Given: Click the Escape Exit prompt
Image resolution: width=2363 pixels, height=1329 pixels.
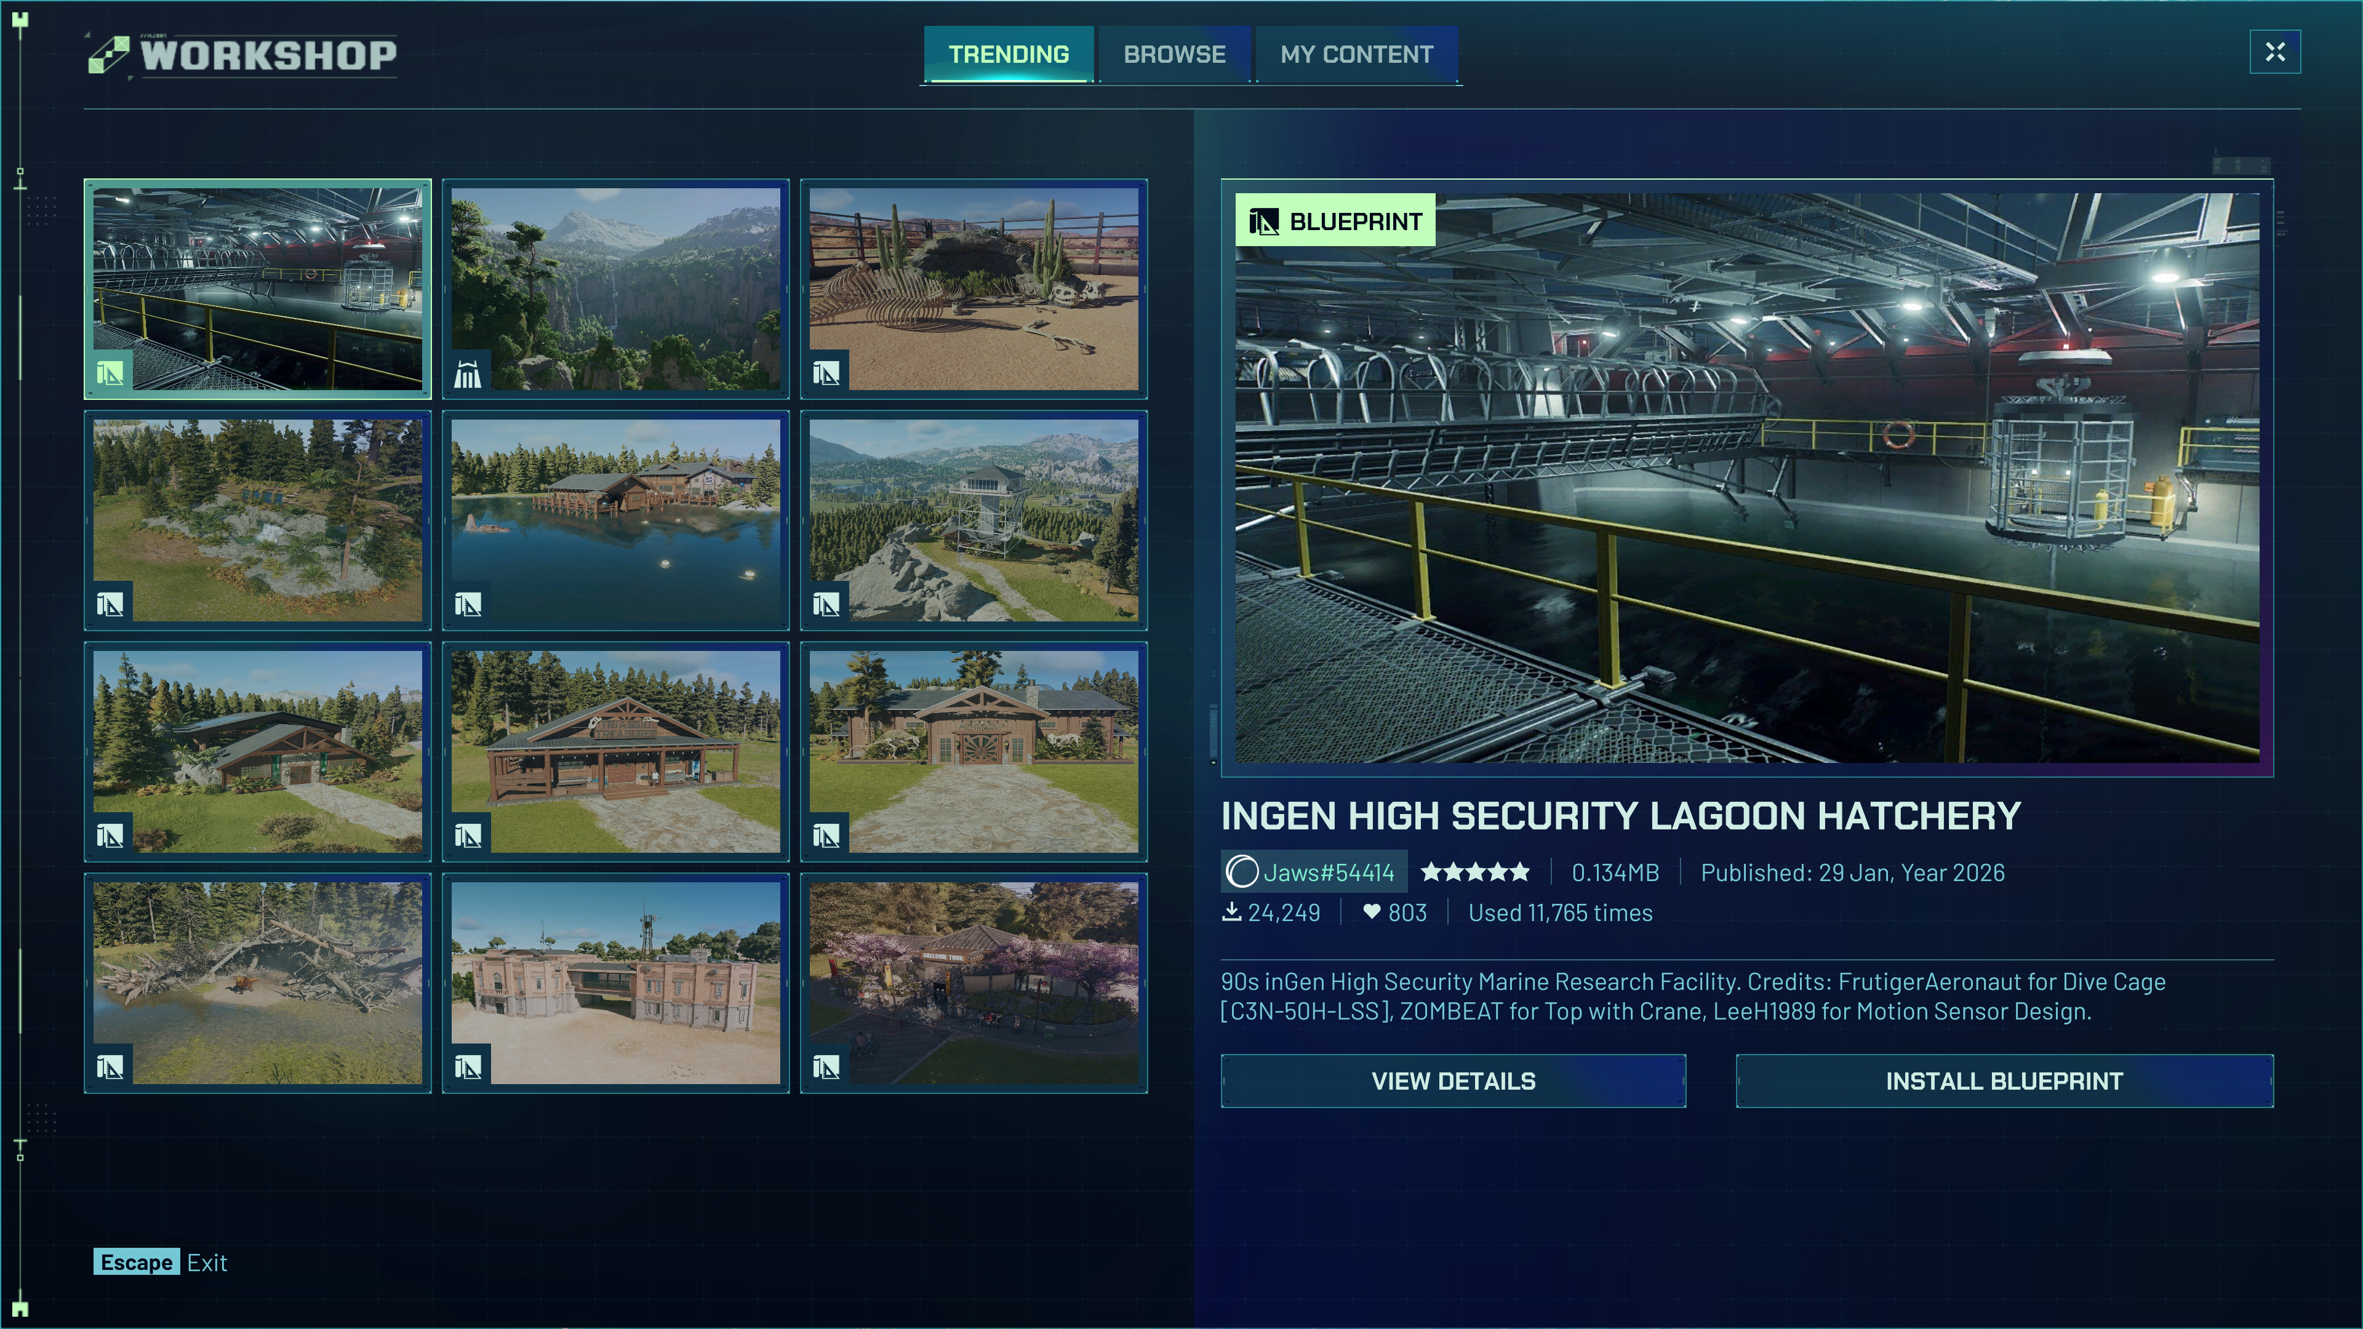Looking at the screenshot, I should [161, 1262].
